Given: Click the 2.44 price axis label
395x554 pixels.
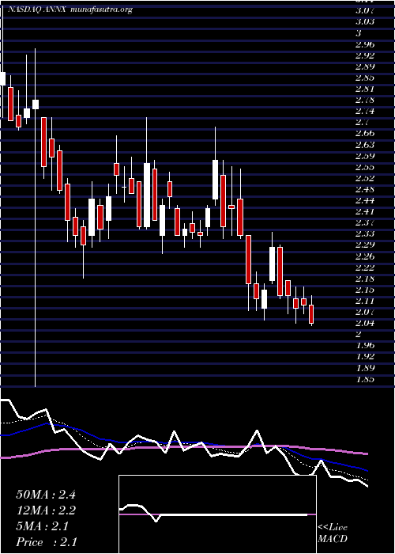Looking at the screenshot, I should click(x=366, y=201).
